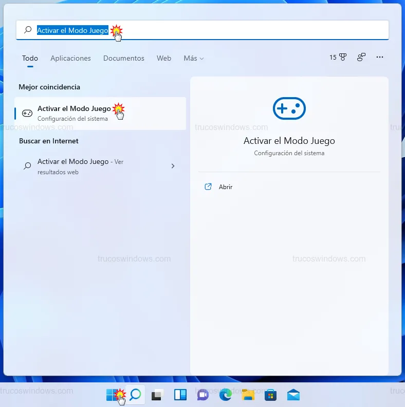Open the Mail app from taskbar
Screen dimensions: 405x407
point(293,395)
